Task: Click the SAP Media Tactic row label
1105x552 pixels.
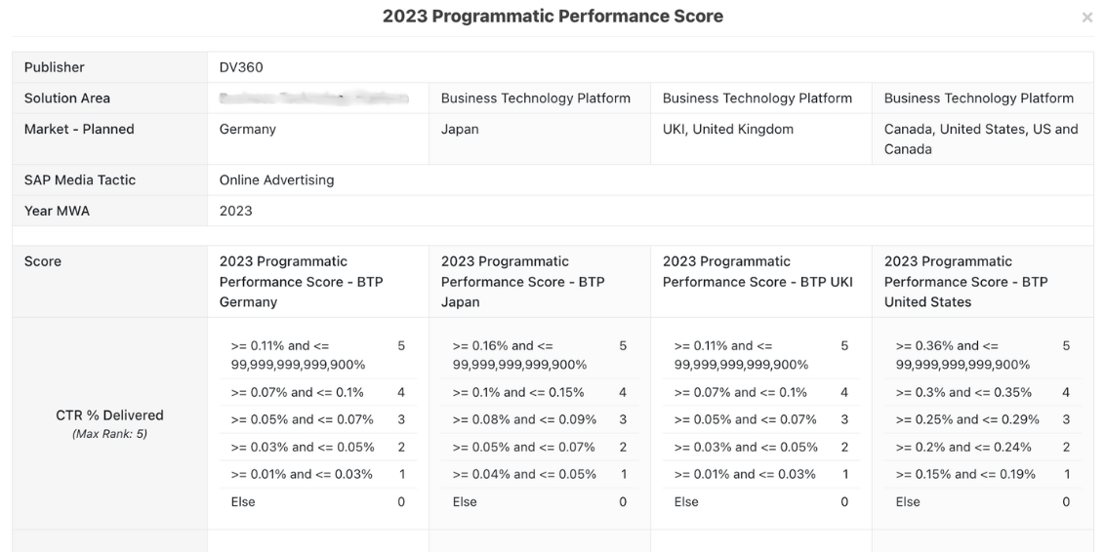Action: coord(80,180)
